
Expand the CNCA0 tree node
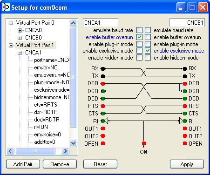[20, 30]
